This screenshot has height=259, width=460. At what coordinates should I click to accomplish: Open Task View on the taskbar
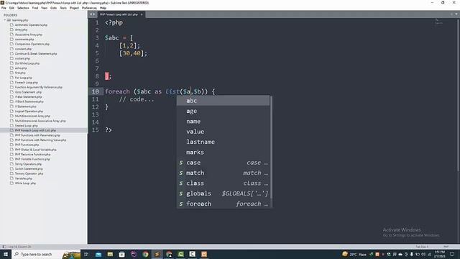click(86, 254)
